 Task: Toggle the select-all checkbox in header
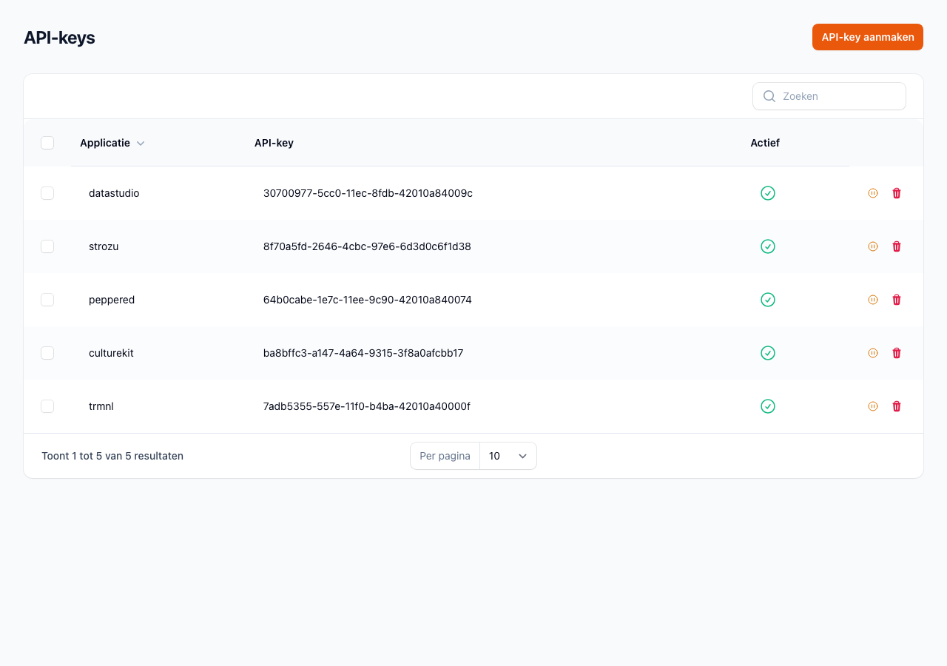[x=47, y=143]
